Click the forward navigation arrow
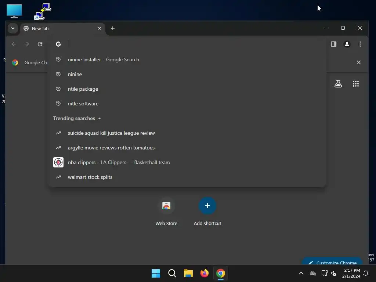Image resolution: width=376 pixels, height=282 pixels. point(27,44)
